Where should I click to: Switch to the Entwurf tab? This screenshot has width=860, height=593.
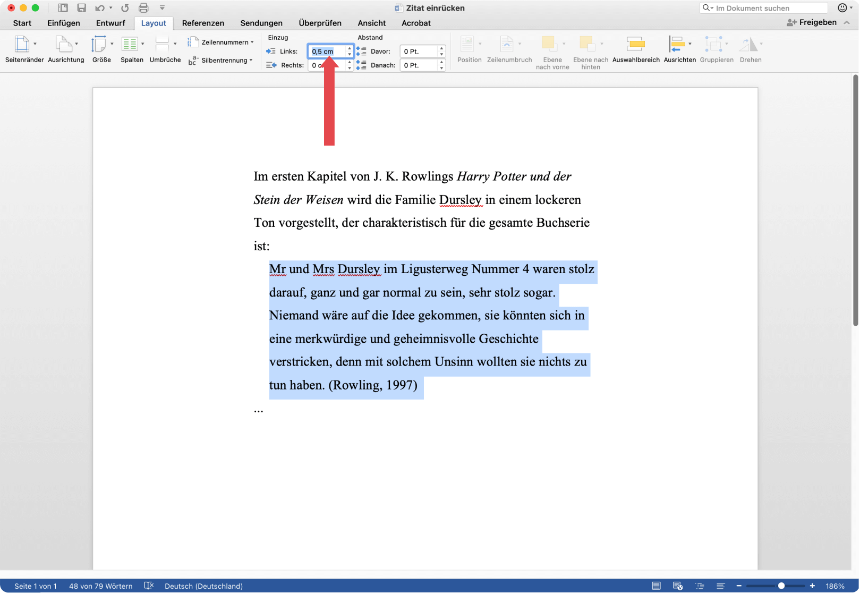(110, 23)
